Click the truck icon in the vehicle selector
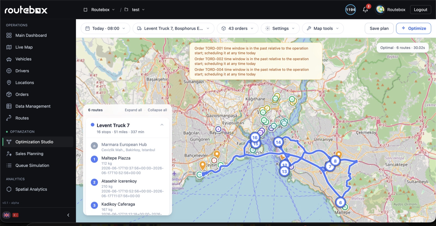Image resolution: width=436 pixels, height=226 pixels. pyautogui.click(x=139, y=29)
